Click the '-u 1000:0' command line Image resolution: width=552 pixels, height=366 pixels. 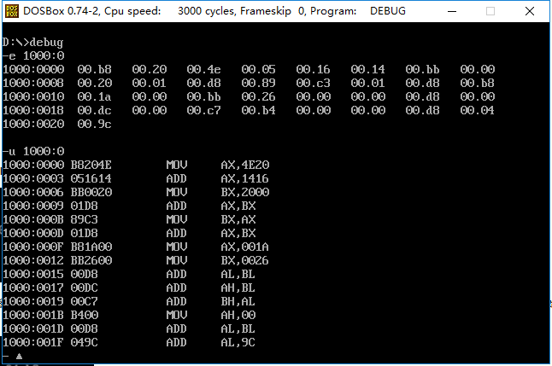33,151
